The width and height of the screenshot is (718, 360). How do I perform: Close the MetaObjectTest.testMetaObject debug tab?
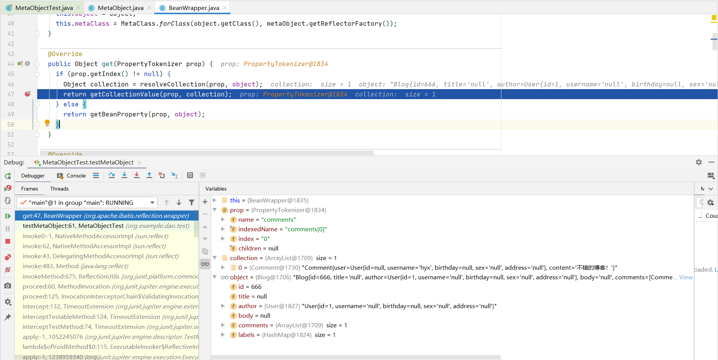click(140, 163)
